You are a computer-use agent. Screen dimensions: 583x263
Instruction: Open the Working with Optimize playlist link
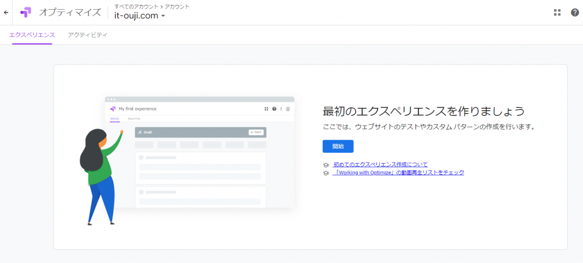point(398,173)
